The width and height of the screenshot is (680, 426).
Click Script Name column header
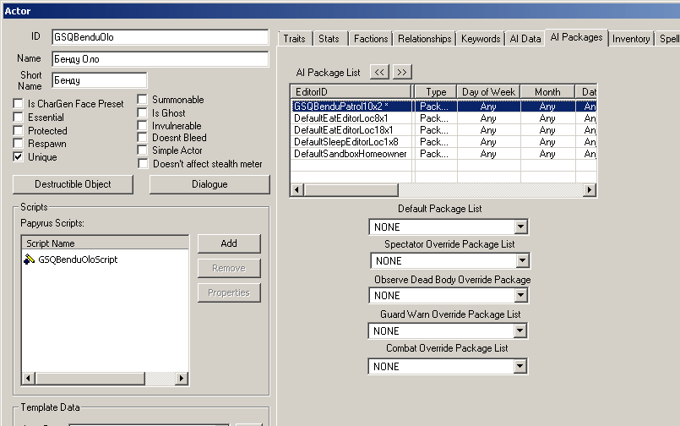coord(106,243)
